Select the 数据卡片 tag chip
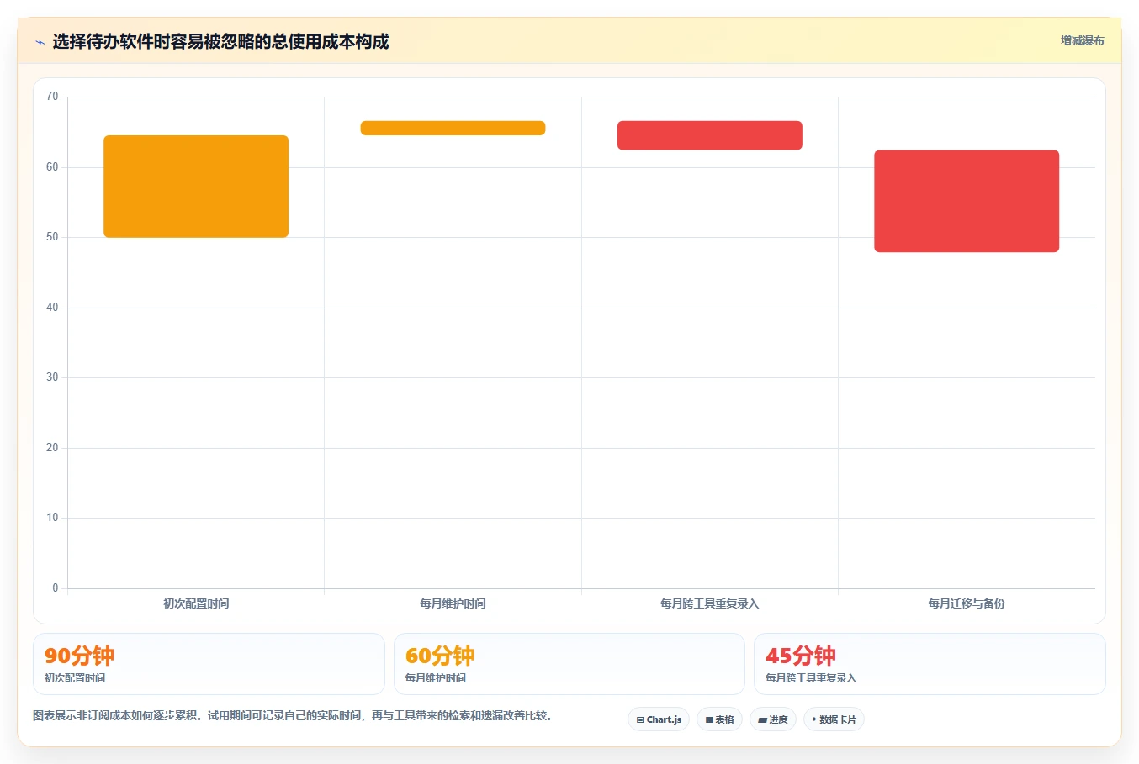 pos(834,719)
